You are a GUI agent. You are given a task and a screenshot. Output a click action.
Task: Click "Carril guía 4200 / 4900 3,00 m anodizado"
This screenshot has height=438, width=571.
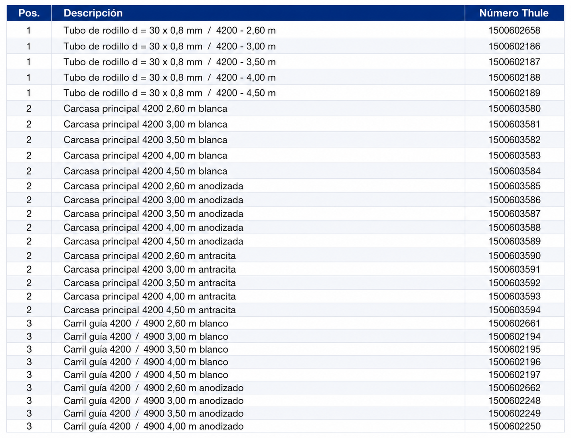154,401
